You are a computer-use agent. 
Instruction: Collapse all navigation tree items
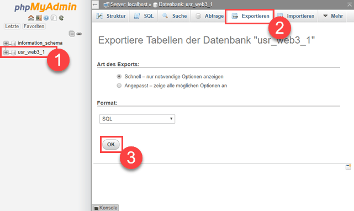(x=72, y=34)
